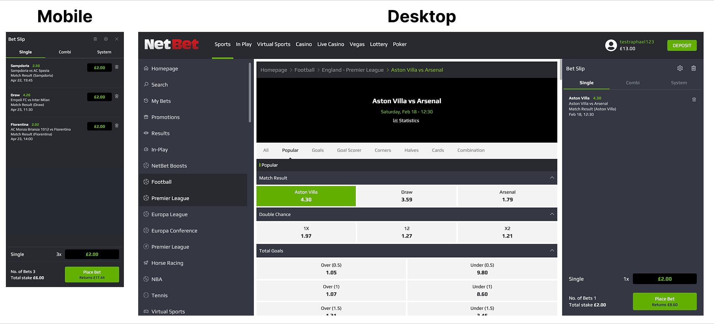Click desktop Place Bet button
This screenshot has height=324, width=714.
[664, 301]
